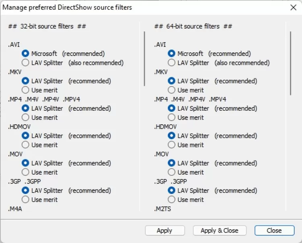Select Use merit for 32-bit .HDMOV
This screenshot has height=243, width=302.
25,145
